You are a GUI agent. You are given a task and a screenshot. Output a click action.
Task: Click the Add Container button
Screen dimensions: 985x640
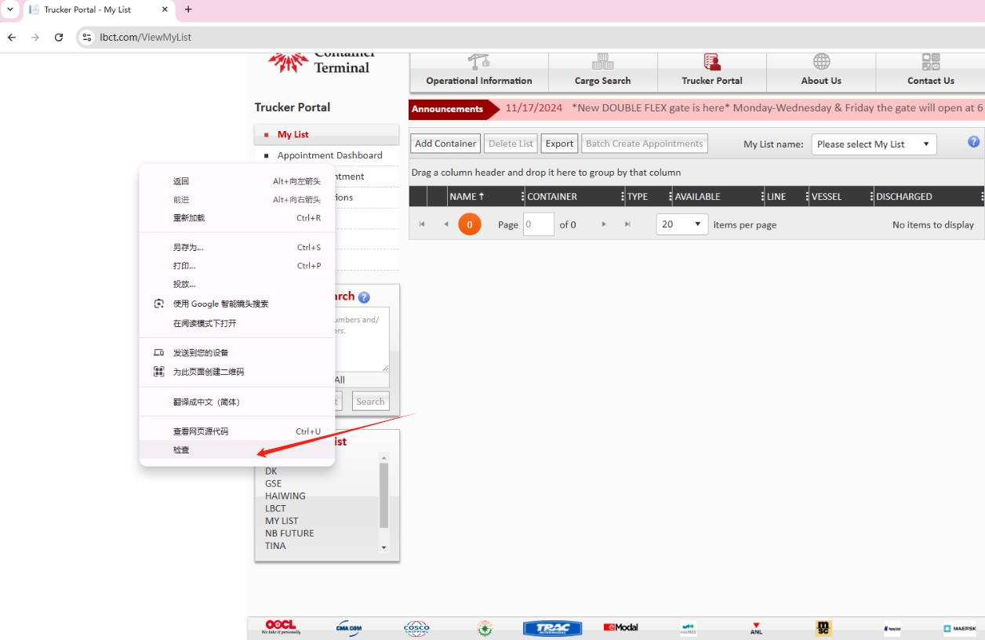(x=445, y=144)
